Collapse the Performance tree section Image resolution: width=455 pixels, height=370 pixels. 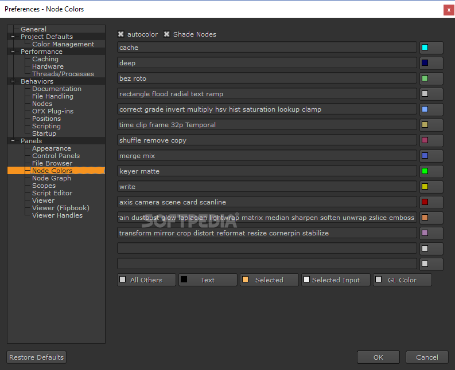[x=13, y=52]
